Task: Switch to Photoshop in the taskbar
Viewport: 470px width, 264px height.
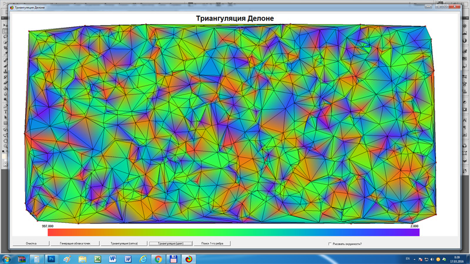Action: tap(51, 259)
